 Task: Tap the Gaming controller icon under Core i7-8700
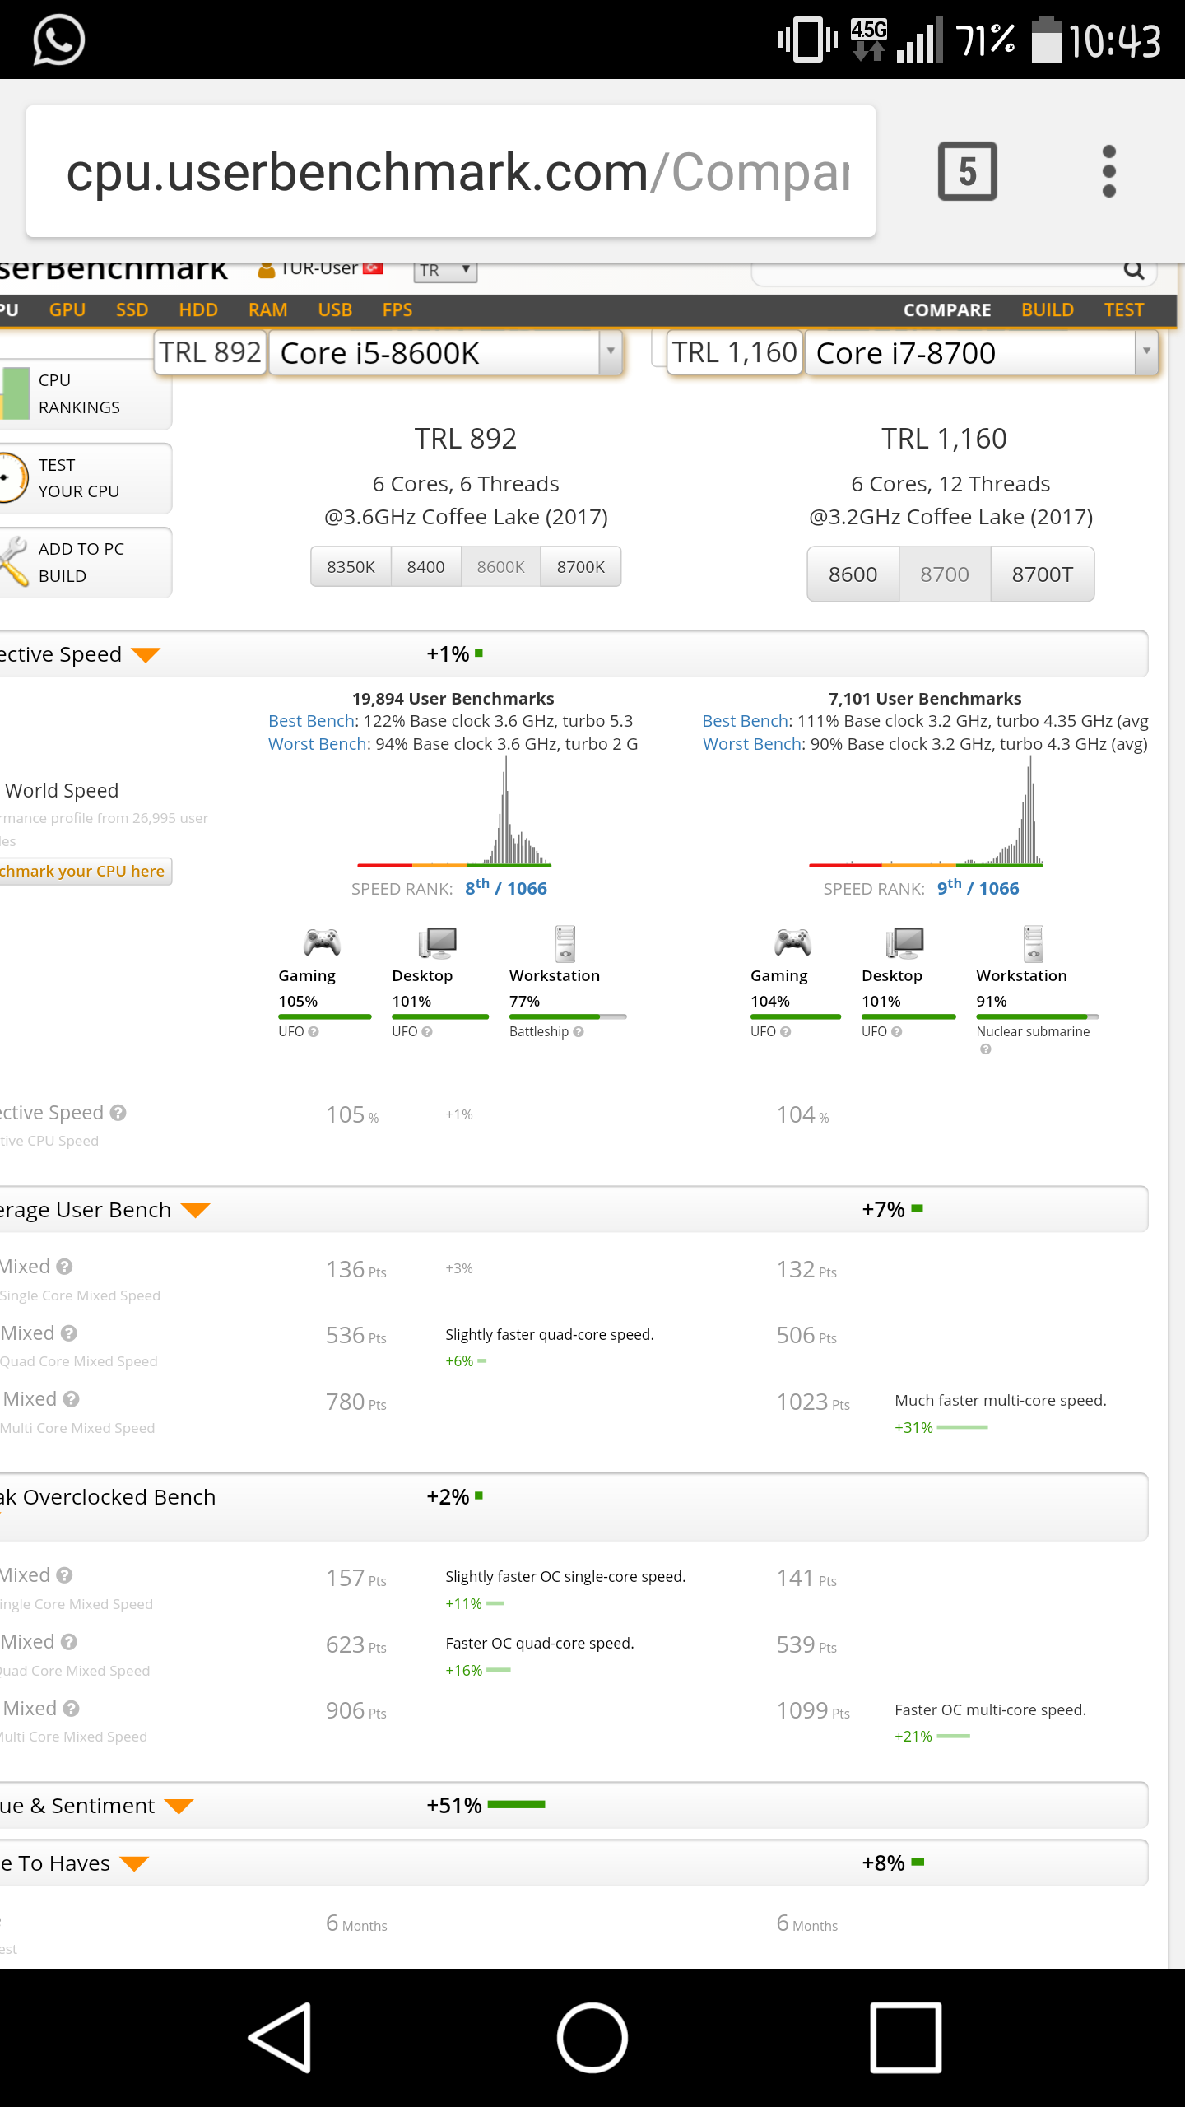click(x=792, y=942)
